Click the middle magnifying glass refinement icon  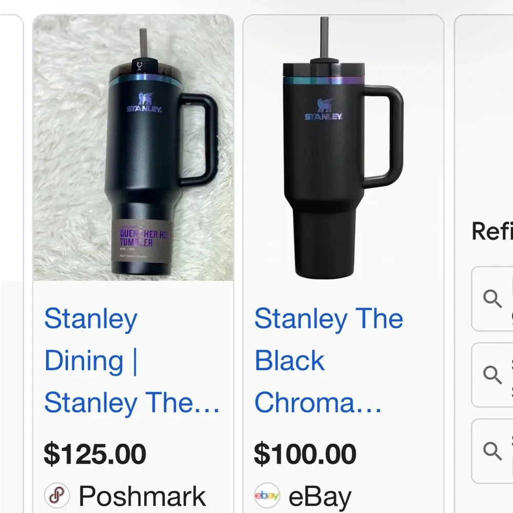coord(493,374)
